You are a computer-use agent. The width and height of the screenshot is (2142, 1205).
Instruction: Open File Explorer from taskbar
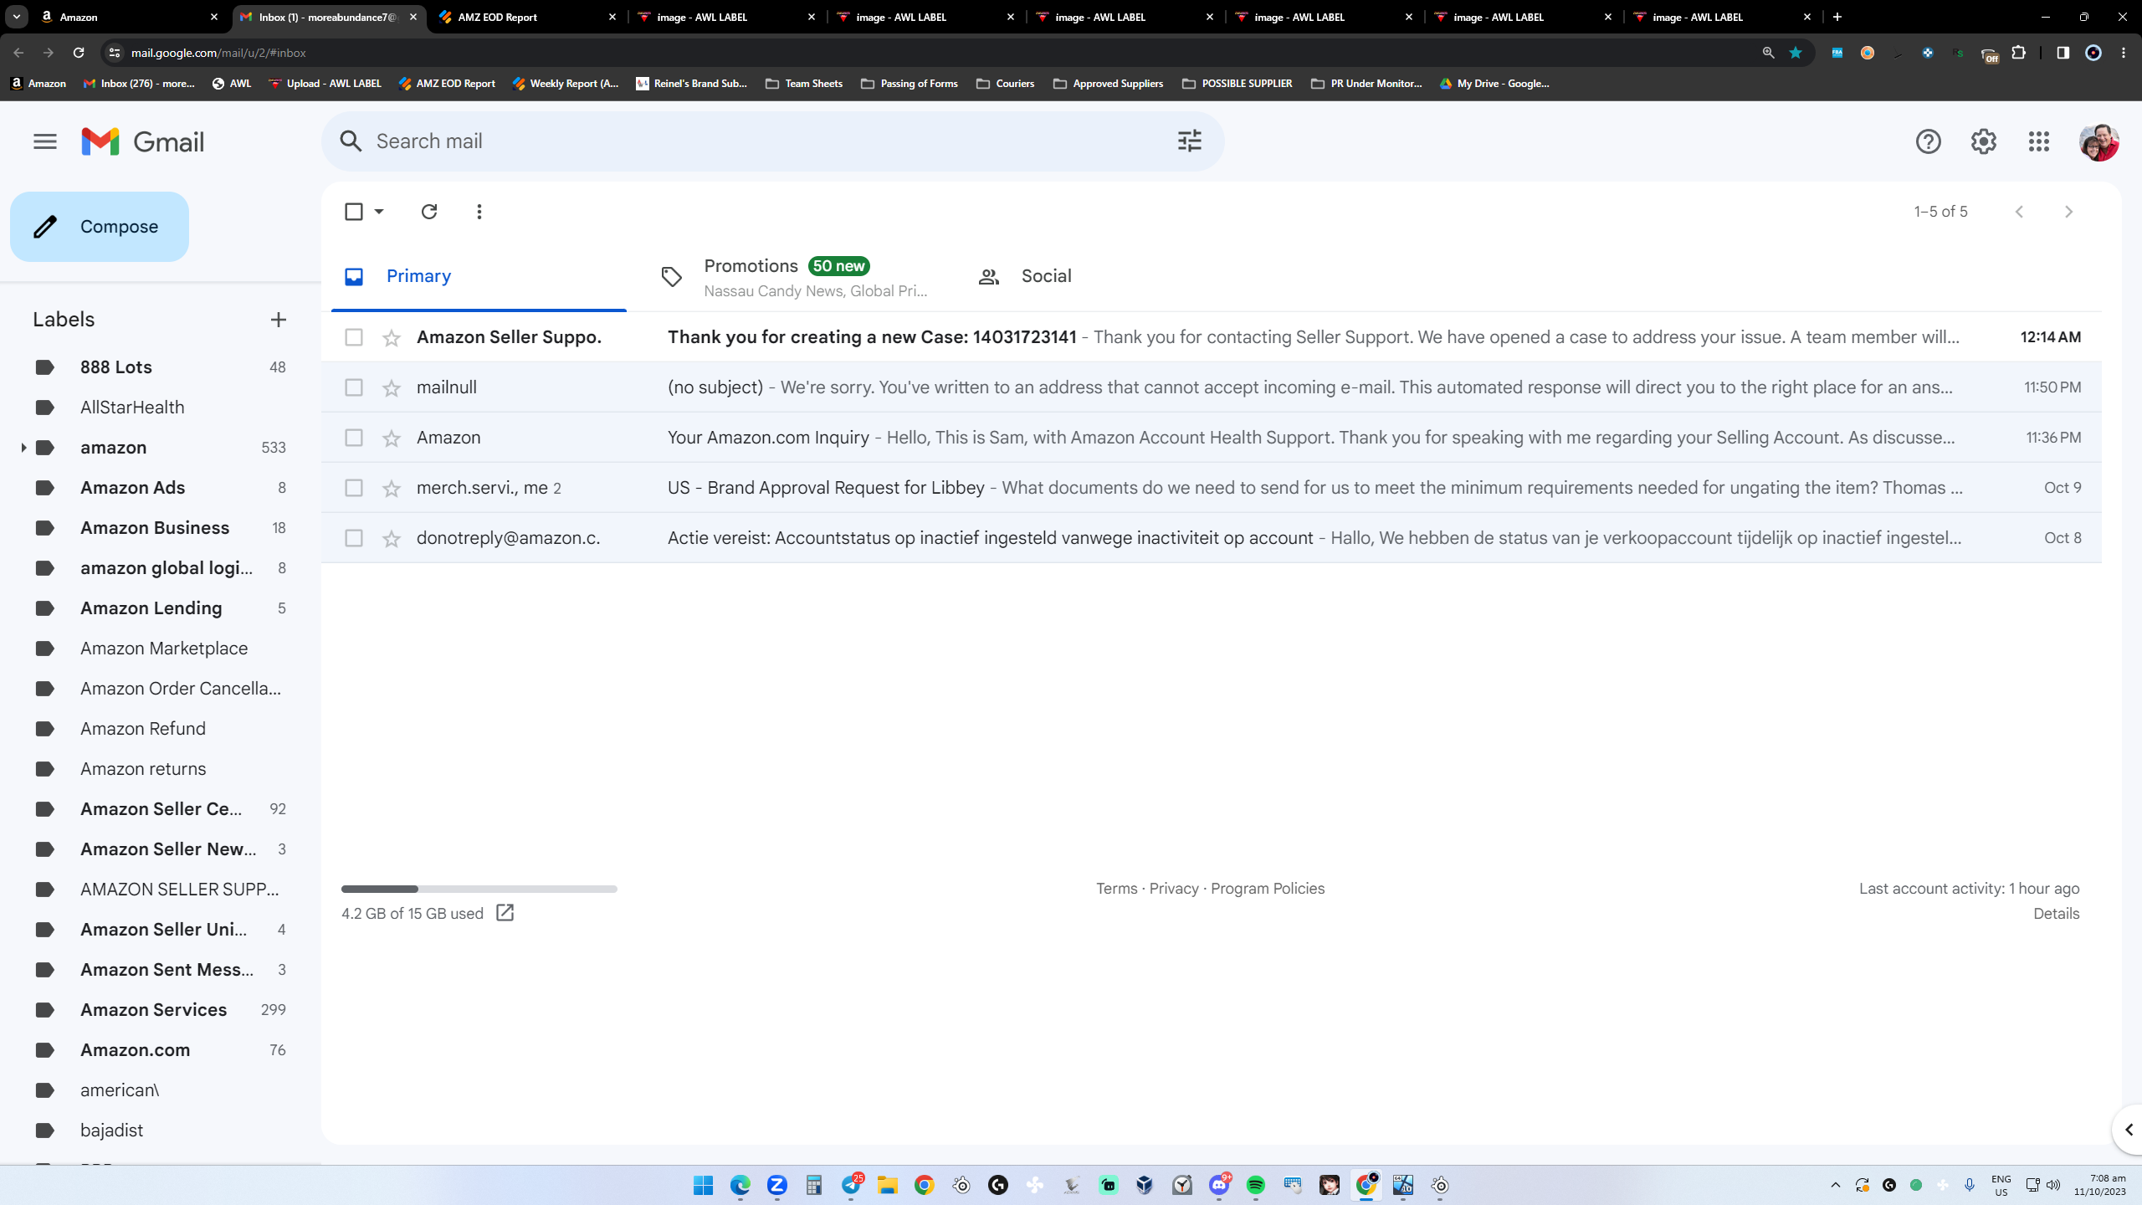887,1185
